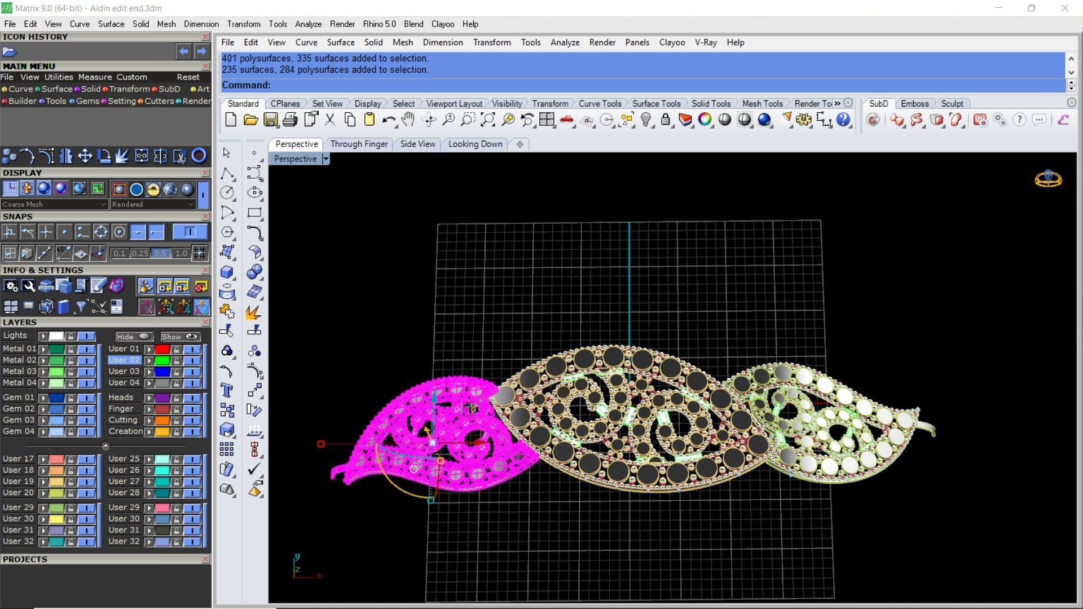This screenshot has height=609, width=1083.
Task: Click the gold metal sphere display icon
Action: coord(152,189)
